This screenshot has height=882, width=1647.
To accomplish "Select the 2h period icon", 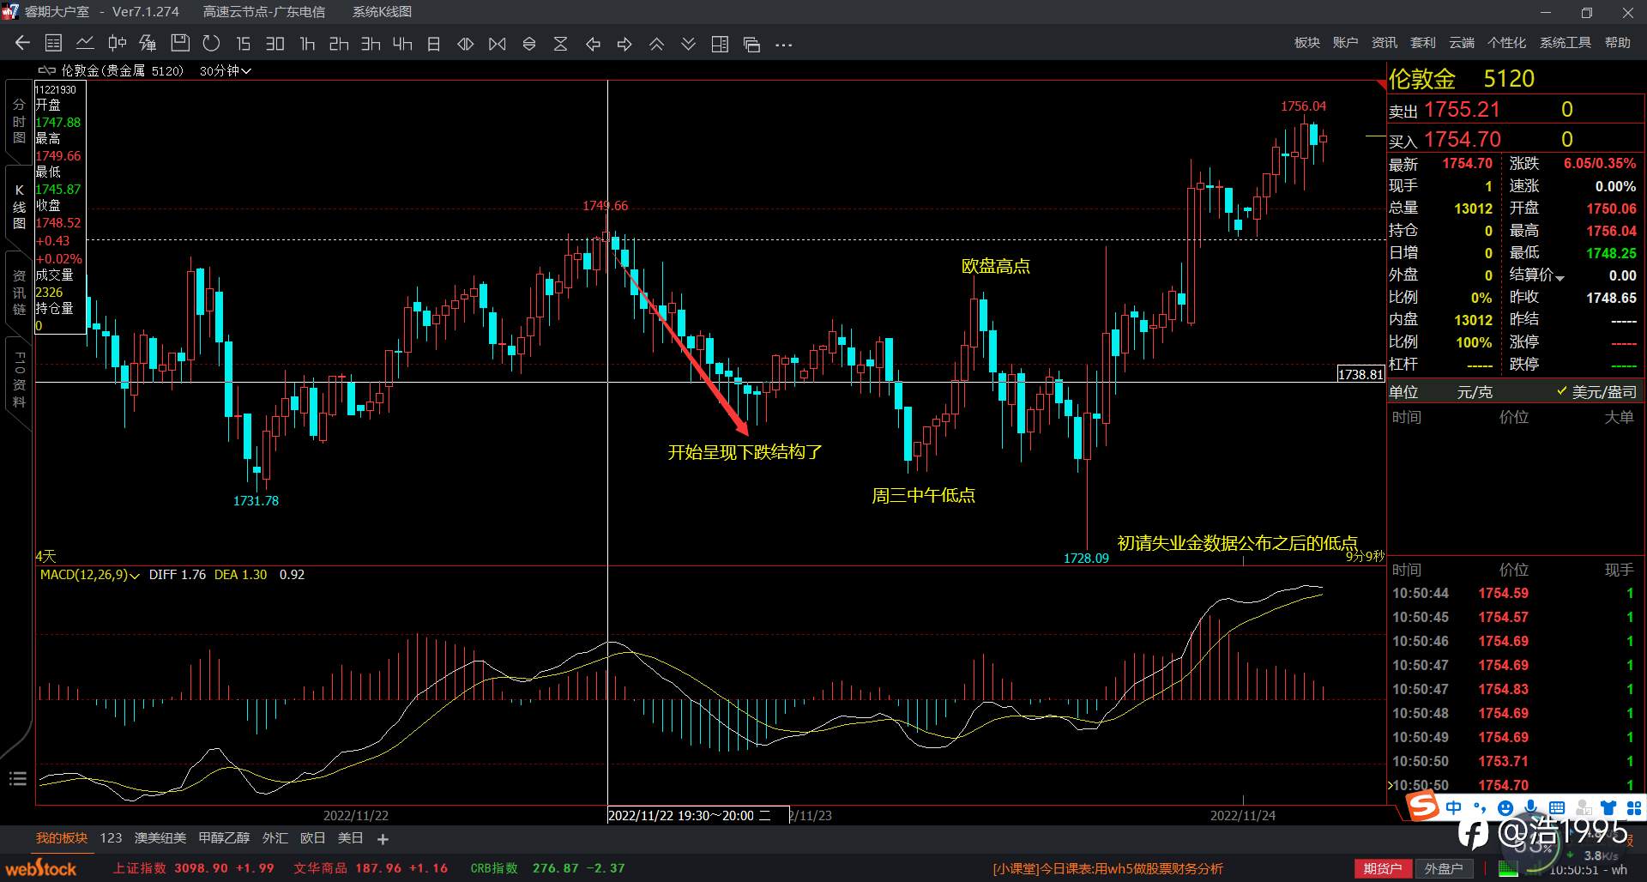I will pyautogui.click(x=339, y=43).
